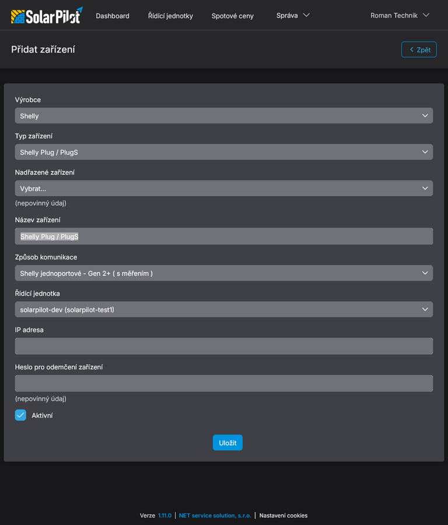Open the Výrobce dropdown

point(223,116)
